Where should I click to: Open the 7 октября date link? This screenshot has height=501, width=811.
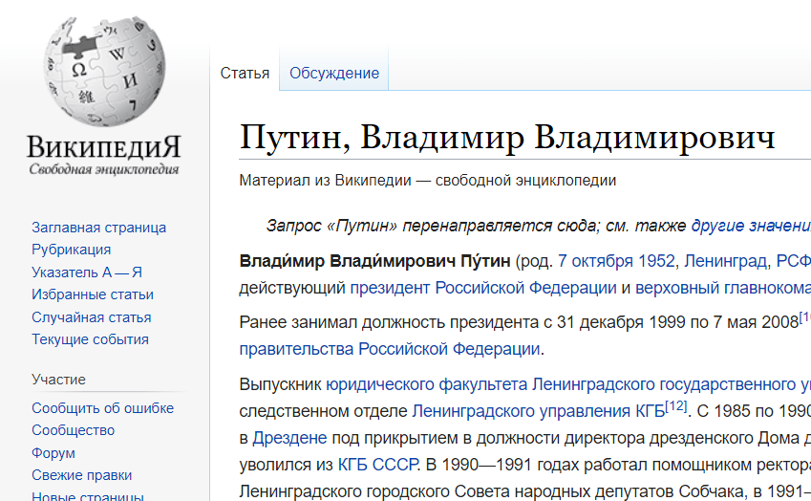point(596,261)
